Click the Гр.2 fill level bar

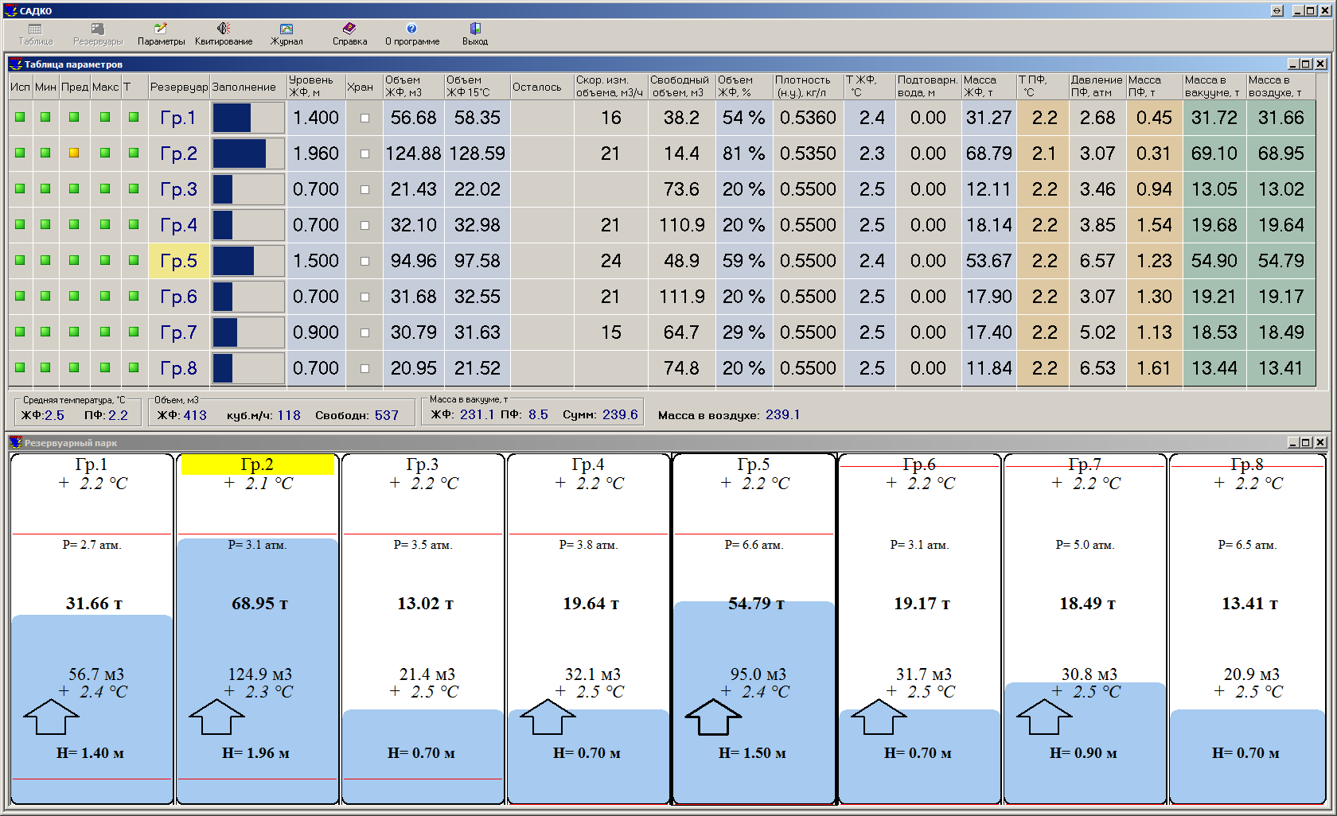248,153
